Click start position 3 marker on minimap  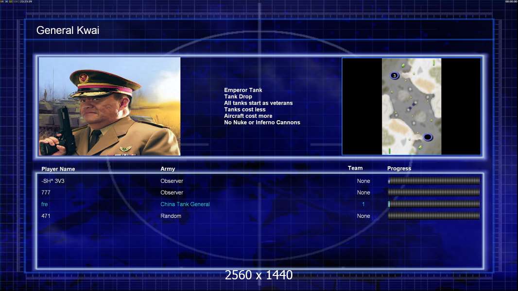click(x=394, y=76)
